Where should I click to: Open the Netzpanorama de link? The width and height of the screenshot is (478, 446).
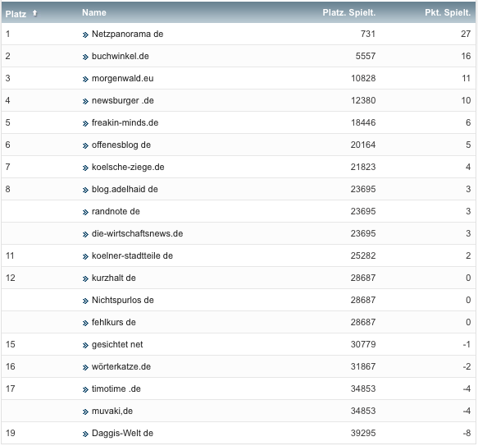coord(127,34)
